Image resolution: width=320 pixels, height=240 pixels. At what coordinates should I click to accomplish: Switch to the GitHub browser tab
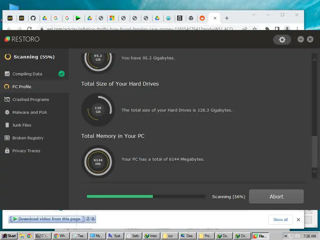tap(33, 18)
